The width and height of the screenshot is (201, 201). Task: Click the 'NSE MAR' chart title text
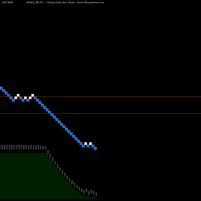[7, 2]
